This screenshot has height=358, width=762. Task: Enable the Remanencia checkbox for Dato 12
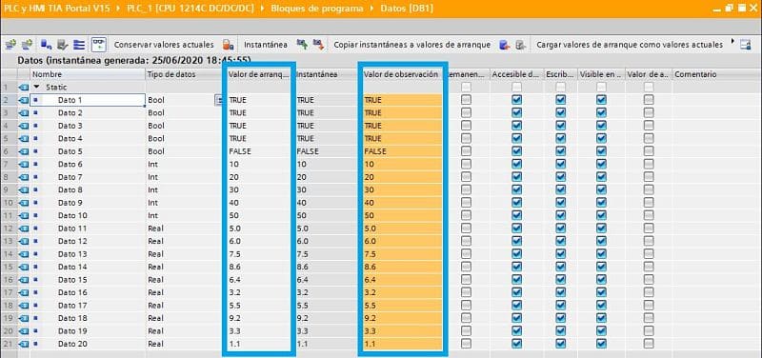(x=466, y=241)
